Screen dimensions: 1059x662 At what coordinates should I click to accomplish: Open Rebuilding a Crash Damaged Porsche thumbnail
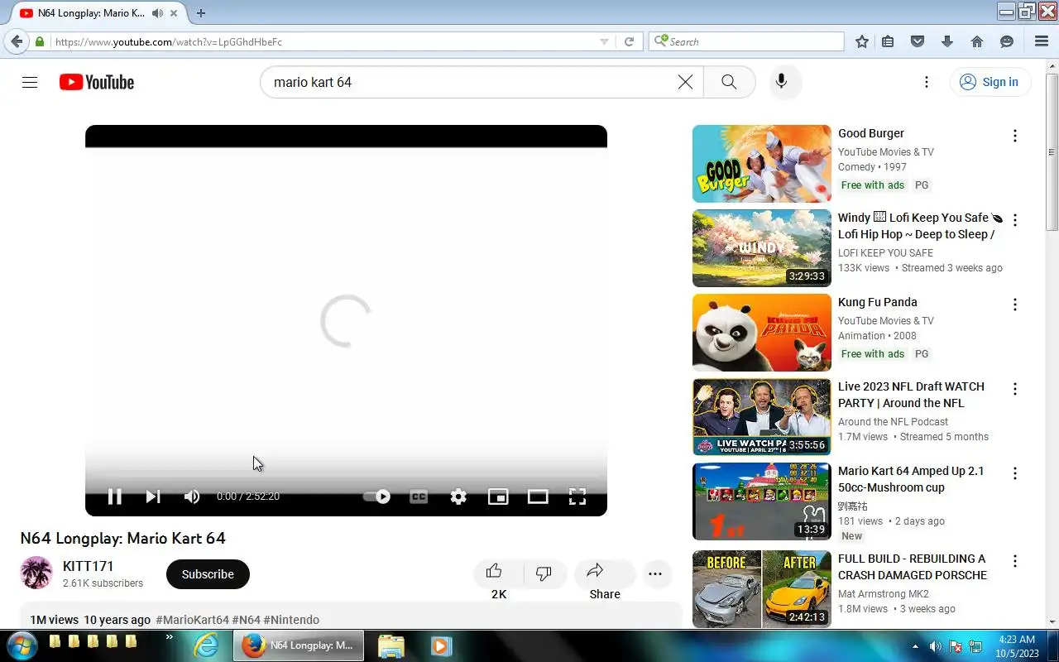761,589
